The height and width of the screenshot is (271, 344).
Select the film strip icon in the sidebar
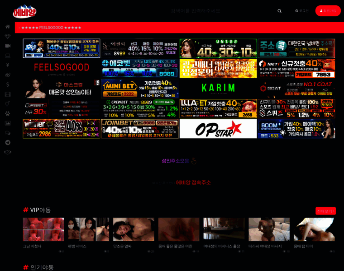click(8, 94)
